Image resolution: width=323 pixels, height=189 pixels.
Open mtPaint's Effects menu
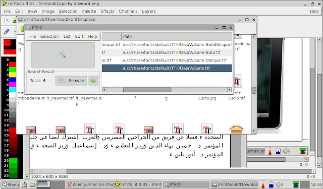point(107,11)
